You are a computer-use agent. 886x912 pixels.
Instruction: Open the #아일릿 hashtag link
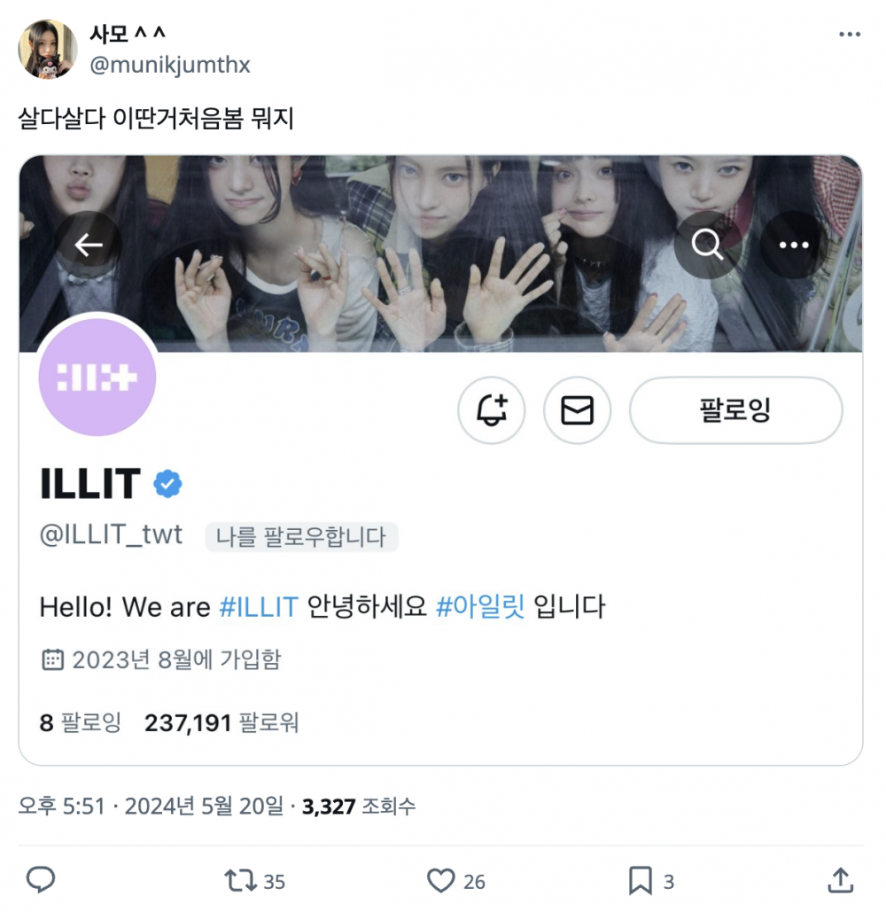coord(480,607)
